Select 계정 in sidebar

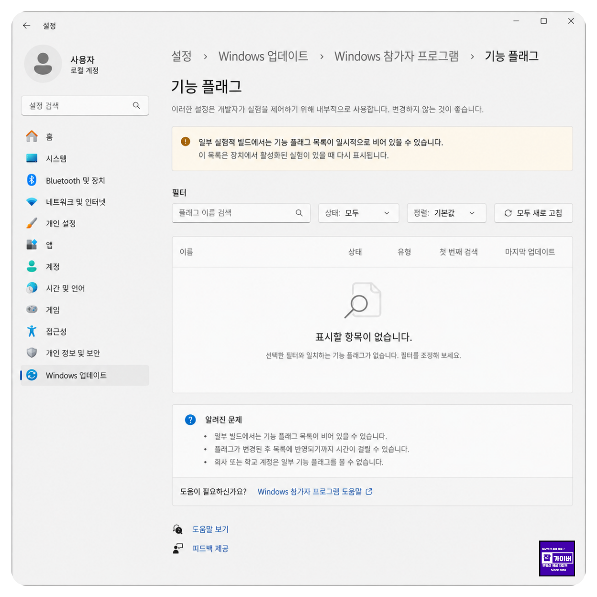tap(85, 266)
